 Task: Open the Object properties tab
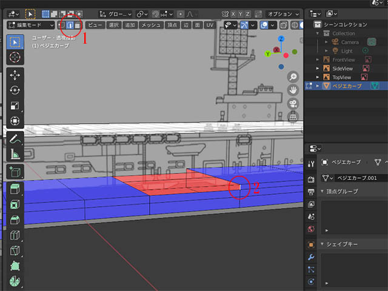coord(311,245)
